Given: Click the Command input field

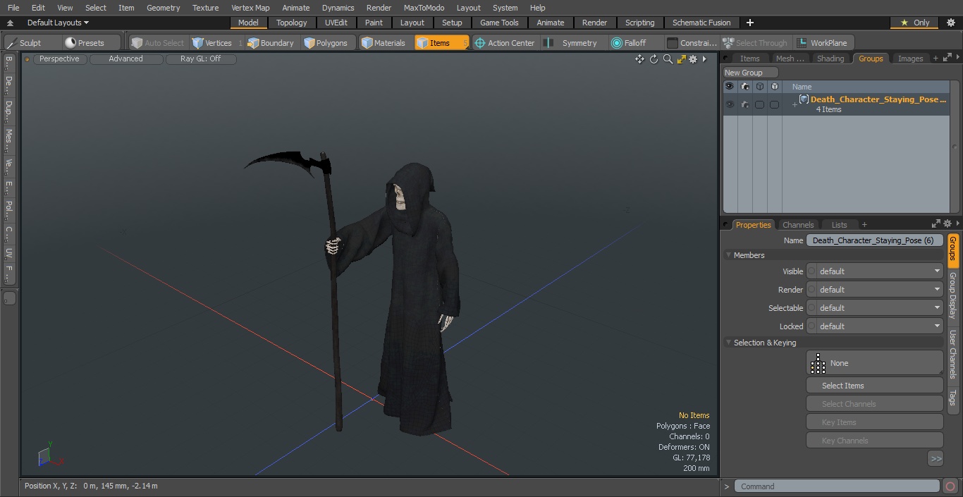Looking at the screenshot, I should 837,486.
